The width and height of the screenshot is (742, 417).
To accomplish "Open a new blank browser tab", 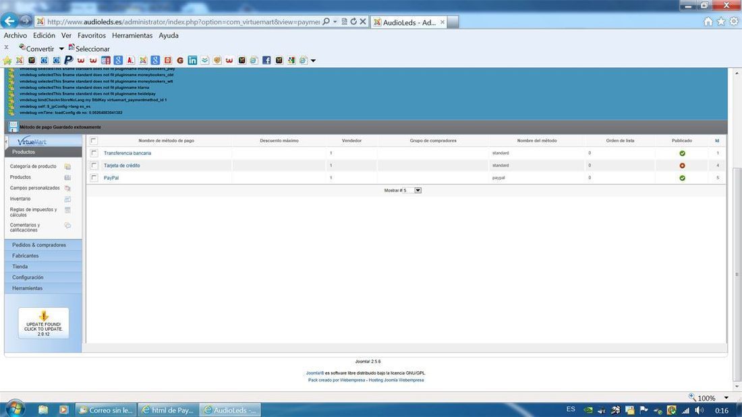I will point(453,22).
